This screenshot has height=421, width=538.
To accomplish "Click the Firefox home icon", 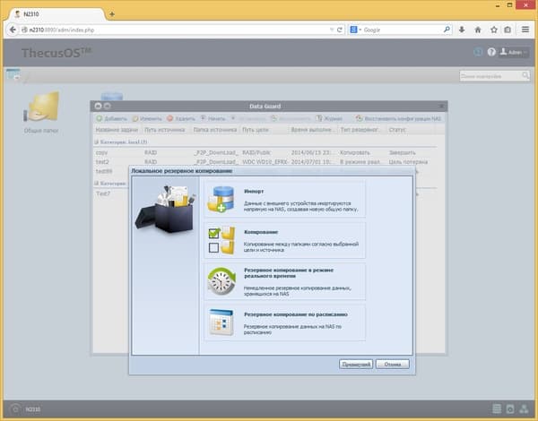I will 478,30.
